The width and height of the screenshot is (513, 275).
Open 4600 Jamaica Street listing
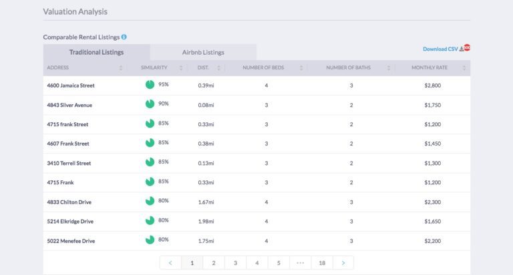pyautogui.click(x=72, y=85)
